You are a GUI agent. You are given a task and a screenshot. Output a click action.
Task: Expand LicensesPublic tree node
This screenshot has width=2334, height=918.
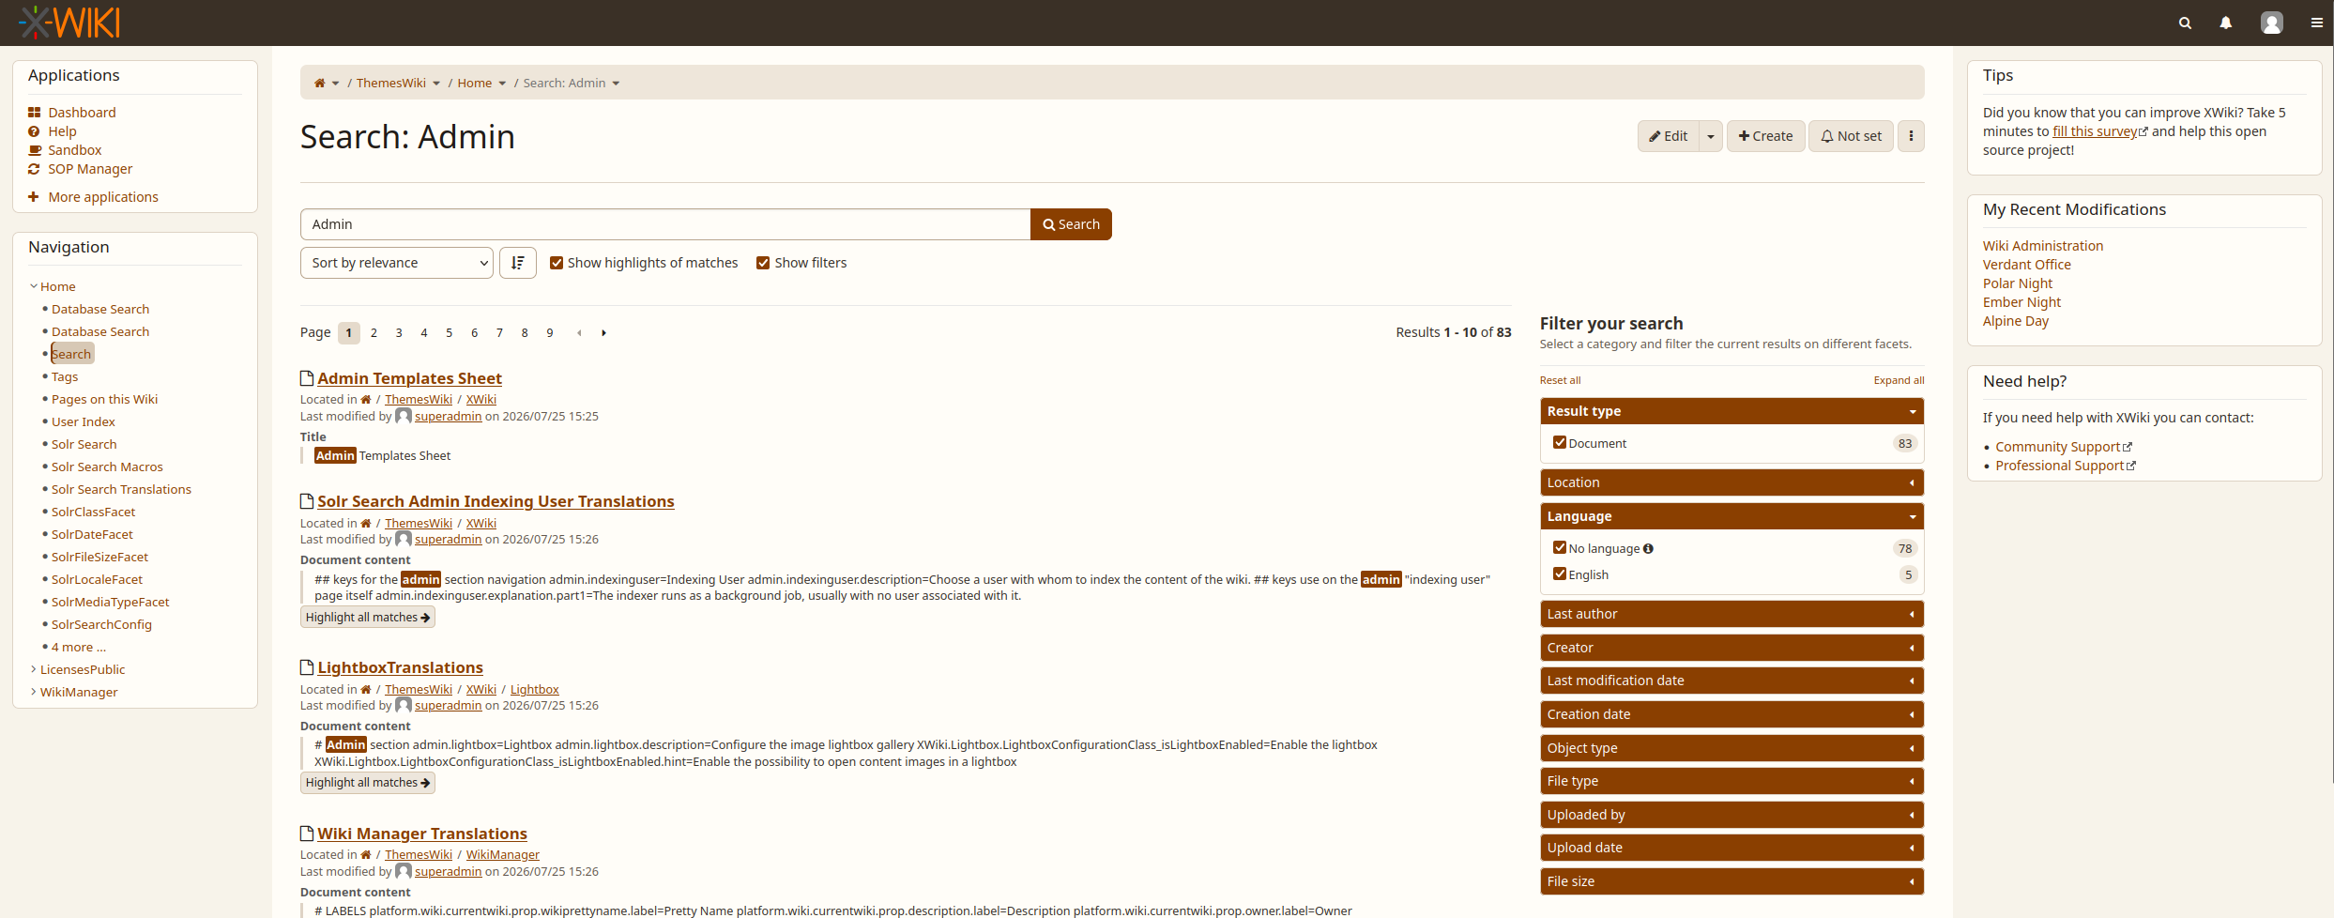(34, 669)
